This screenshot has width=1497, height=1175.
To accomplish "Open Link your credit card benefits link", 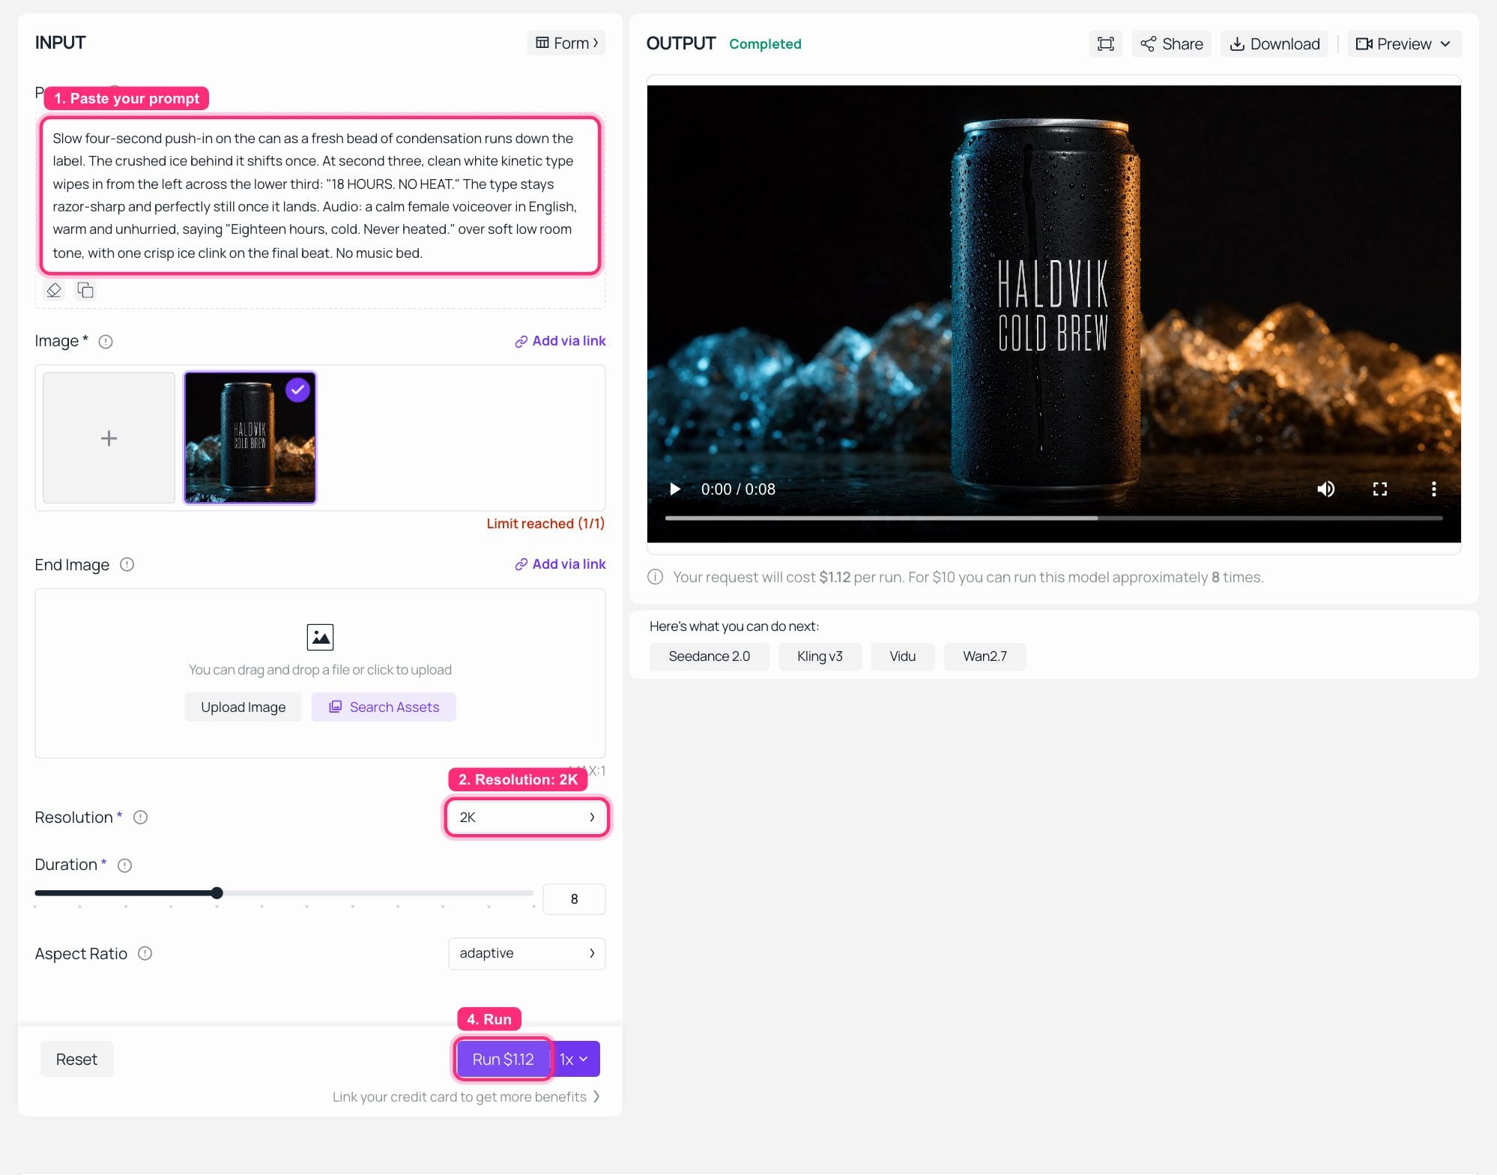I will (x=466, y=1097).
